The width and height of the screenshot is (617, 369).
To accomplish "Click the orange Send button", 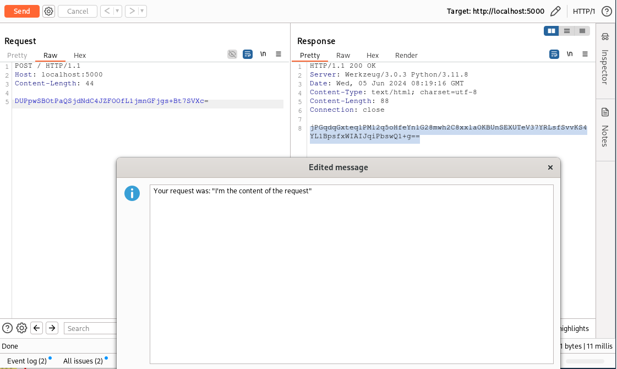I will 22,11.
